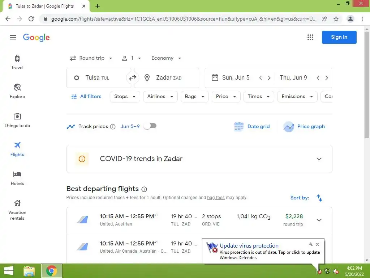
Task: Click the sort order arrows icon
Action: click(319, 198)
